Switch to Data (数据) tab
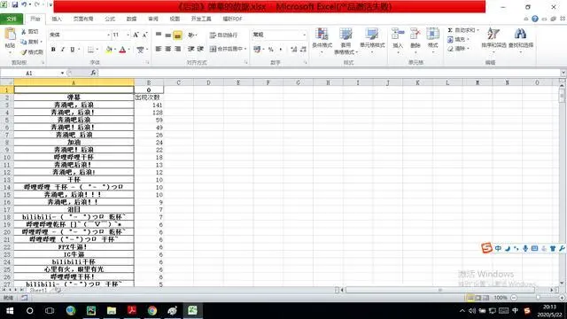The width and height of the screenshot is (567, 319). [x=132, y=19]
